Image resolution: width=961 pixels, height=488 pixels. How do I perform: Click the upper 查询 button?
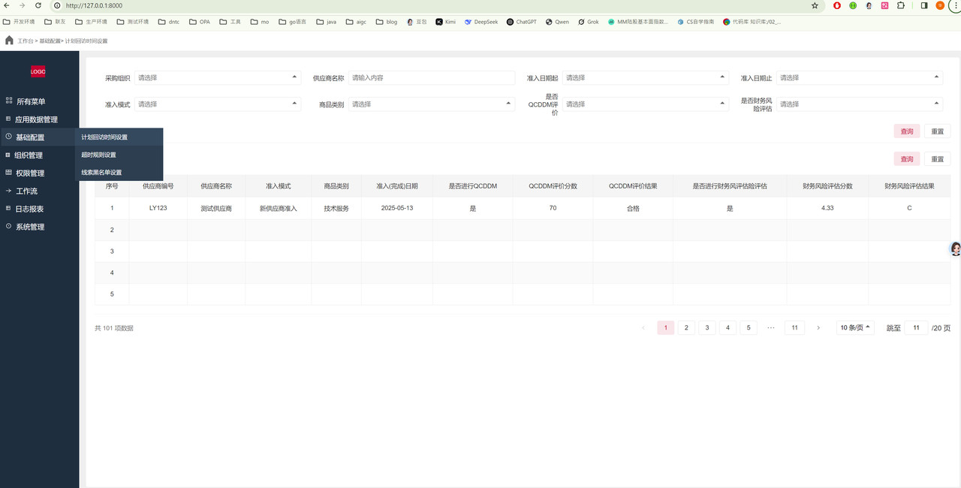[x=906, y=131]
